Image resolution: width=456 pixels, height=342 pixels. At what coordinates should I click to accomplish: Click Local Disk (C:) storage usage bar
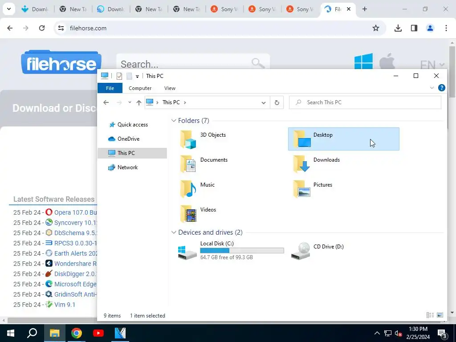point(242,250)
